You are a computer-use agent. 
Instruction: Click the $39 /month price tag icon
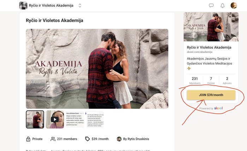click(88, 139)
